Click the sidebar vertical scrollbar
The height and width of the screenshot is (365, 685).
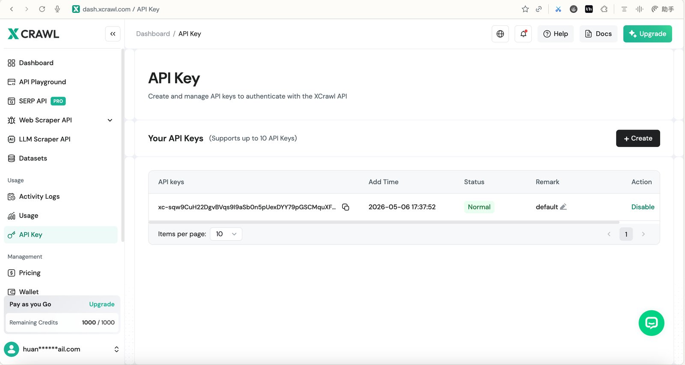(x=123, y=145)
